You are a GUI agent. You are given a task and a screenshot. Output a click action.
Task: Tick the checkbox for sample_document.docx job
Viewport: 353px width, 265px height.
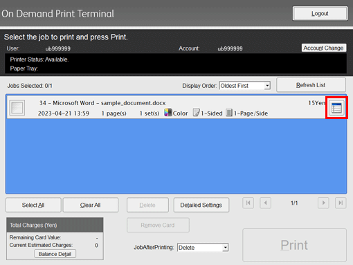(17, 107)
